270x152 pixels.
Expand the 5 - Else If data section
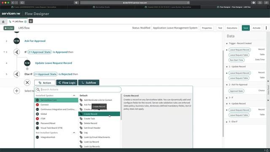tap(227, 122)
